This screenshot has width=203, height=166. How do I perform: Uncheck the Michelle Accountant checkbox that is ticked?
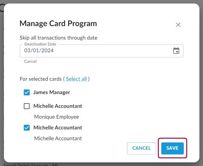tap(27, 128)
